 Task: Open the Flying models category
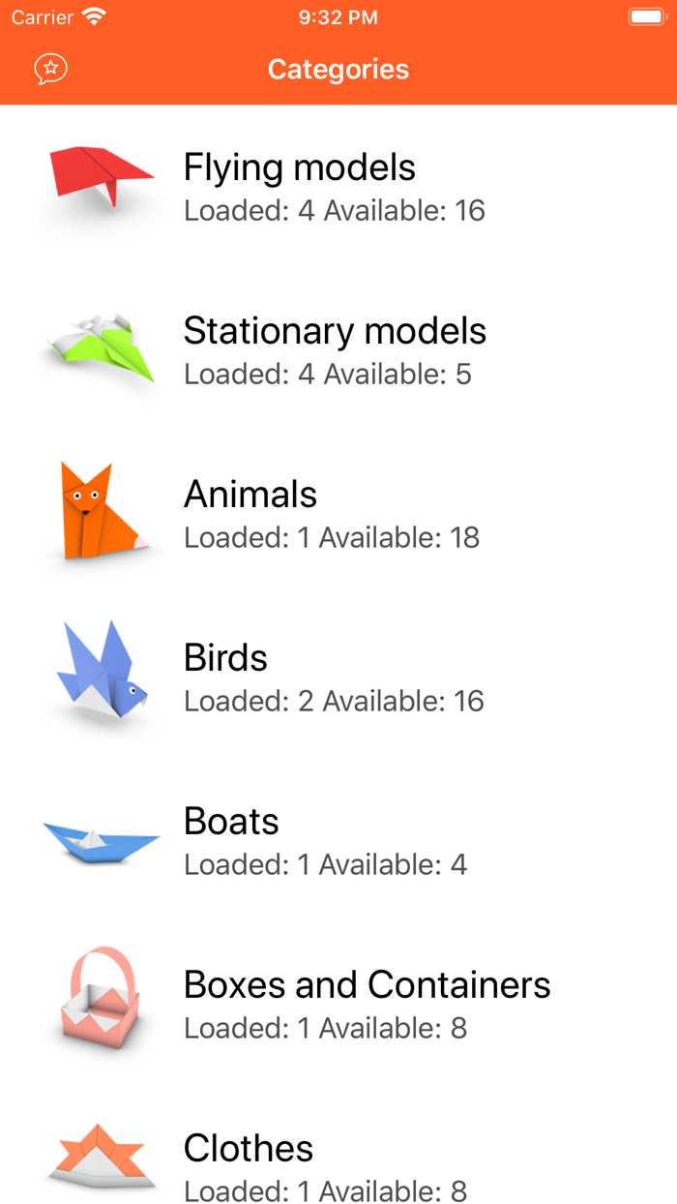[x=300, y=167]
